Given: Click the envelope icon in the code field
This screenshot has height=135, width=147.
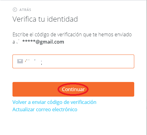Looking at the screenshot, I should 20,61.
